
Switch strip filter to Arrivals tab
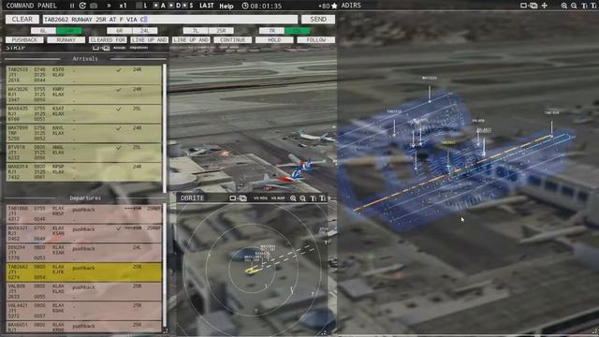(119, 48)
